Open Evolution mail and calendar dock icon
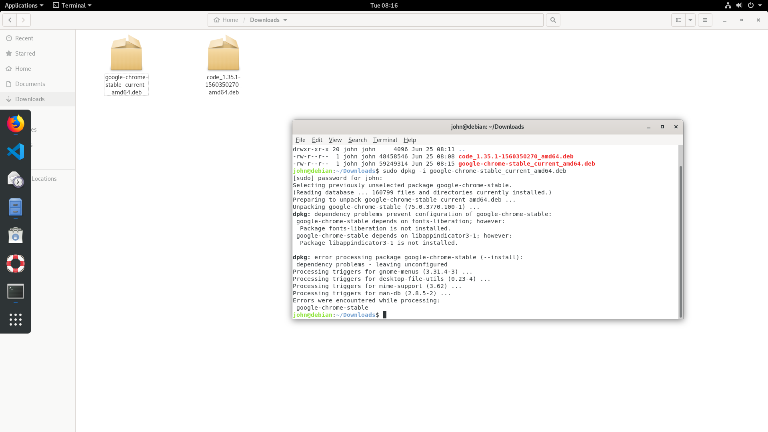This screenshot has width=768, height=432. click(x=16, y=180)
